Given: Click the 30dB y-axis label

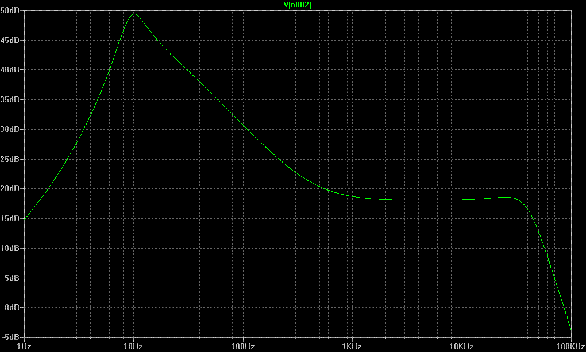Looking at the screenshot, I should pos(10,129).
